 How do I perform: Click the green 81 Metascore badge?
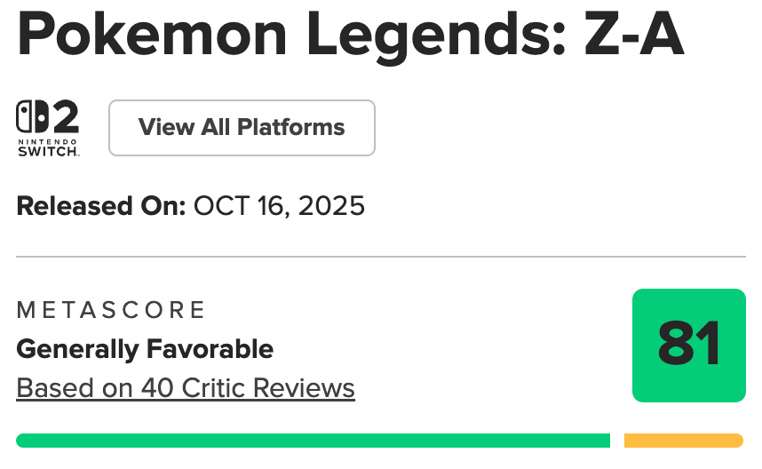pos(688,345)
